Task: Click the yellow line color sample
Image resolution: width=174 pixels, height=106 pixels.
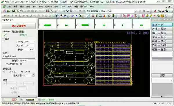Action: [x=30, y=100]
